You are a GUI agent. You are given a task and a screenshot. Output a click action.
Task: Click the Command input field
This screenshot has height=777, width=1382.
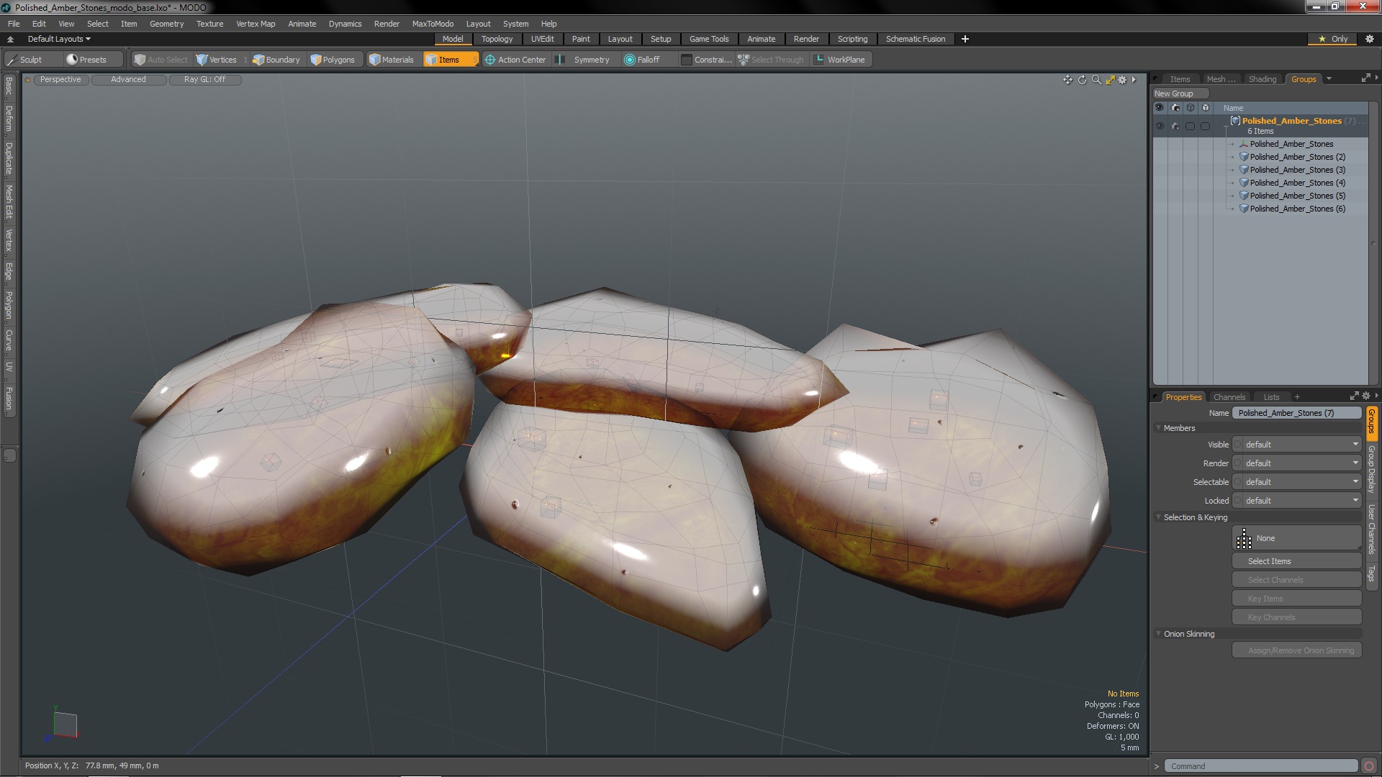tap(1260, 766)
